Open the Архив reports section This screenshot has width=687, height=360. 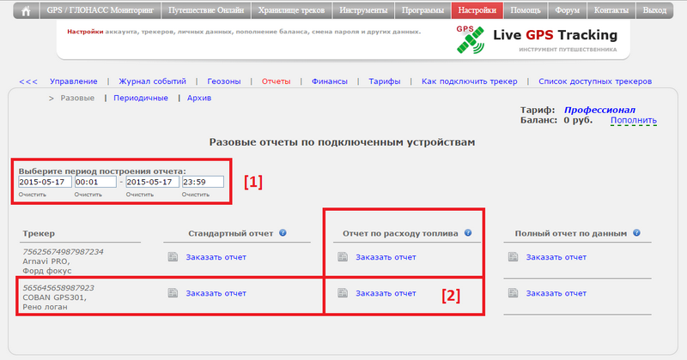point(198,98)
